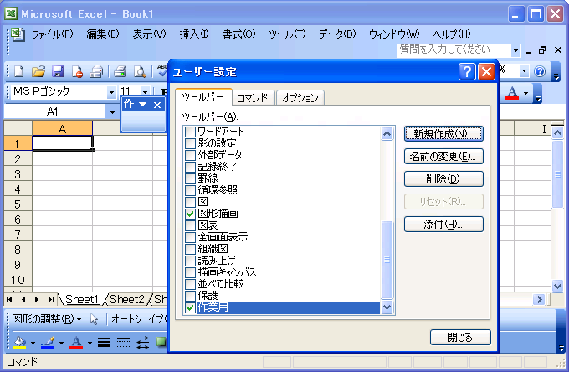
Task: Click the toolbar list scroll up arrow
Action: (x=387, y=134)
